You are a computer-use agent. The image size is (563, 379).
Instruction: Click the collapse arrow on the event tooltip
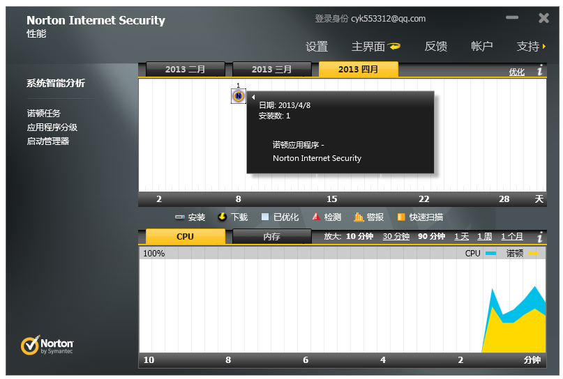(x=253, y=97)
